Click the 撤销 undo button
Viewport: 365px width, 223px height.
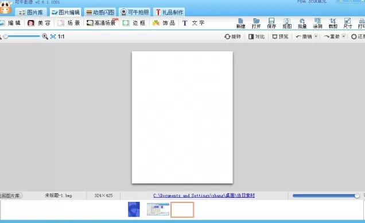pyautogui.click(x=304, y=37)
